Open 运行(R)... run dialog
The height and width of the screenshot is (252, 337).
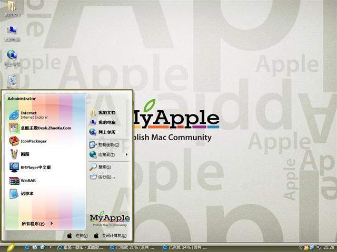tap(102, 177)
